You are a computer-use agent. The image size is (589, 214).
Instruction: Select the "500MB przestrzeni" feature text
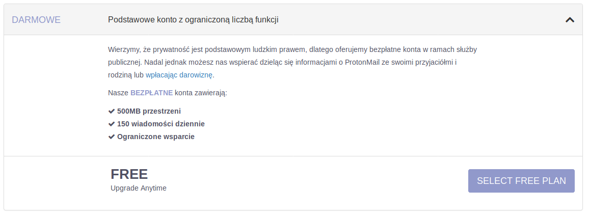[x=149, y=111]
